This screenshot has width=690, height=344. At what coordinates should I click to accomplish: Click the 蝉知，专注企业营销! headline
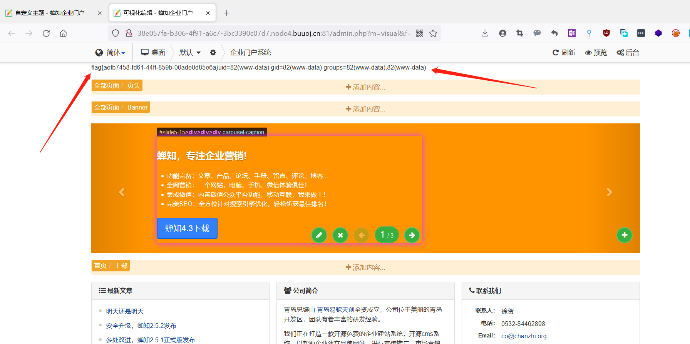click(x=202, y=156)
